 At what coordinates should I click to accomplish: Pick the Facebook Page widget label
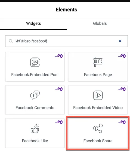(98, 75)
